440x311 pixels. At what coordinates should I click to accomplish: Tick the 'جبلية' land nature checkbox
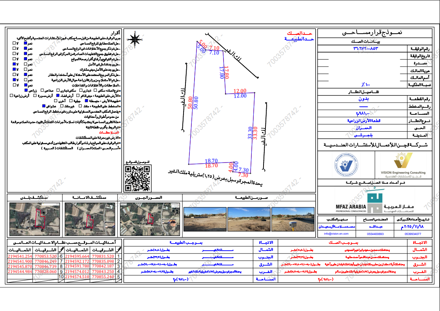click(x=71, y=101)
